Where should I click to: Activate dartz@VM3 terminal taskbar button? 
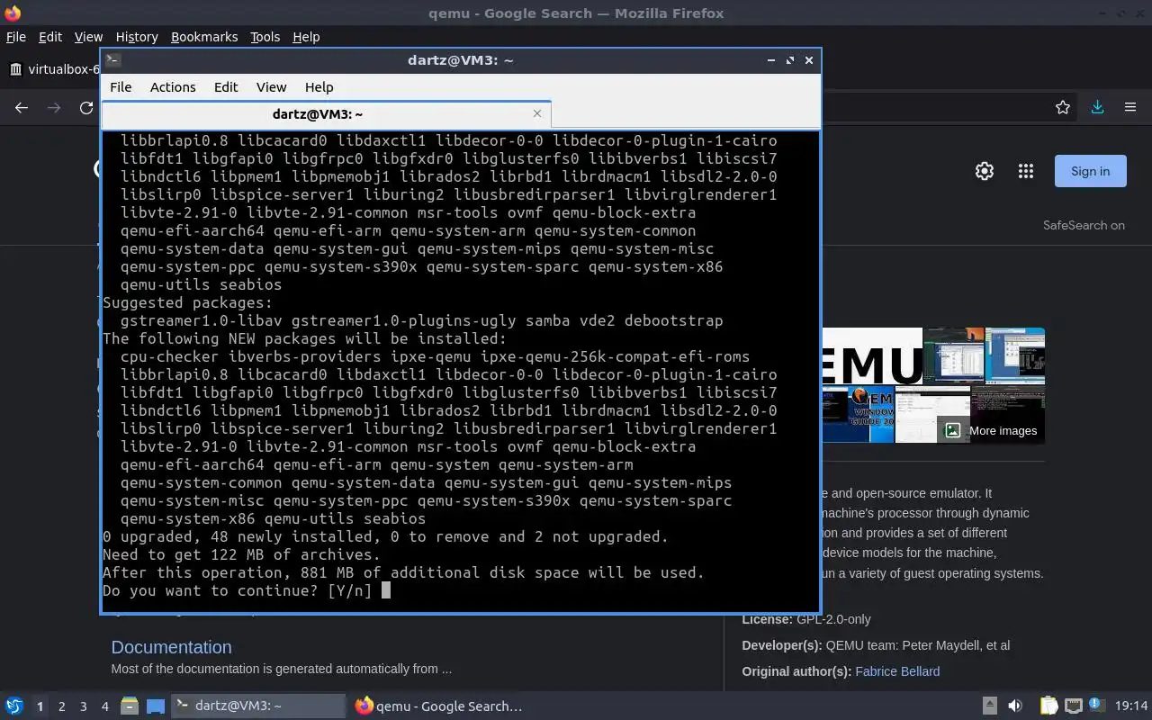coord(258,706)
